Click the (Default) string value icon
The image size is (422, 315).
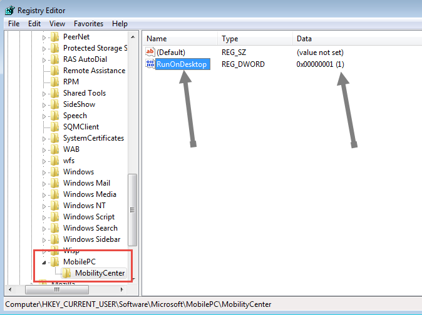click(x=150, y=52)
